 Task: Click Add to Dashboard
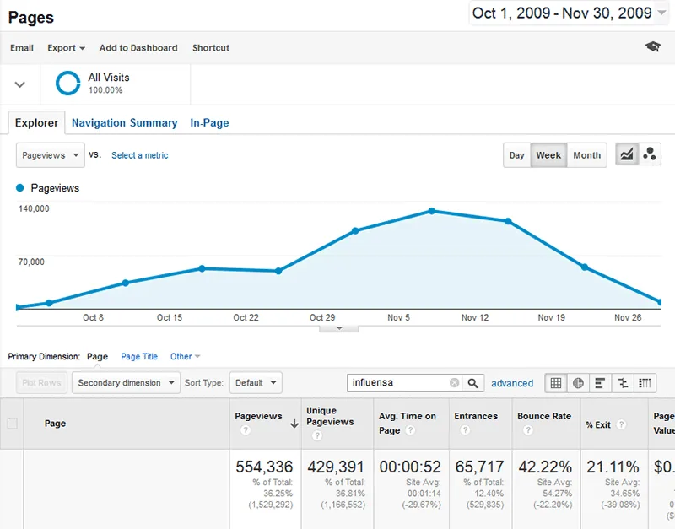click(138, 48)
